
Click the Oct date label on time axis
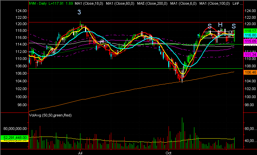(169, 153)
